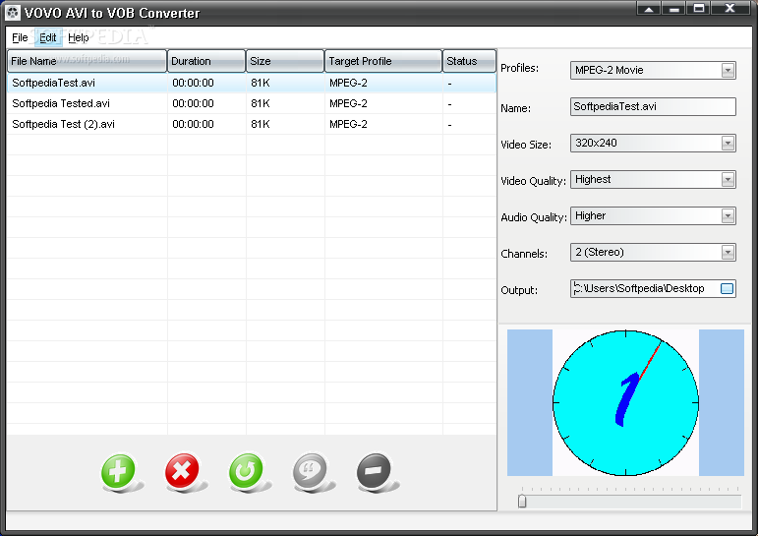Expand the Audio Quality dropdown
This screenshot has height=536, width=758.
[x=728, y=216]
